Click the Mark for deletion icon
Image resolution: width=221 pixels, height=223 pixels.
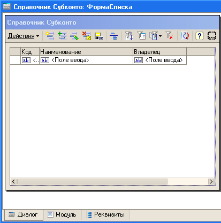(87, 36)
